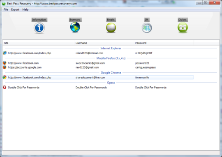Screen dimensions: 222x157
Task: Select the Browsers globe icon
Action: pos(75,27)
